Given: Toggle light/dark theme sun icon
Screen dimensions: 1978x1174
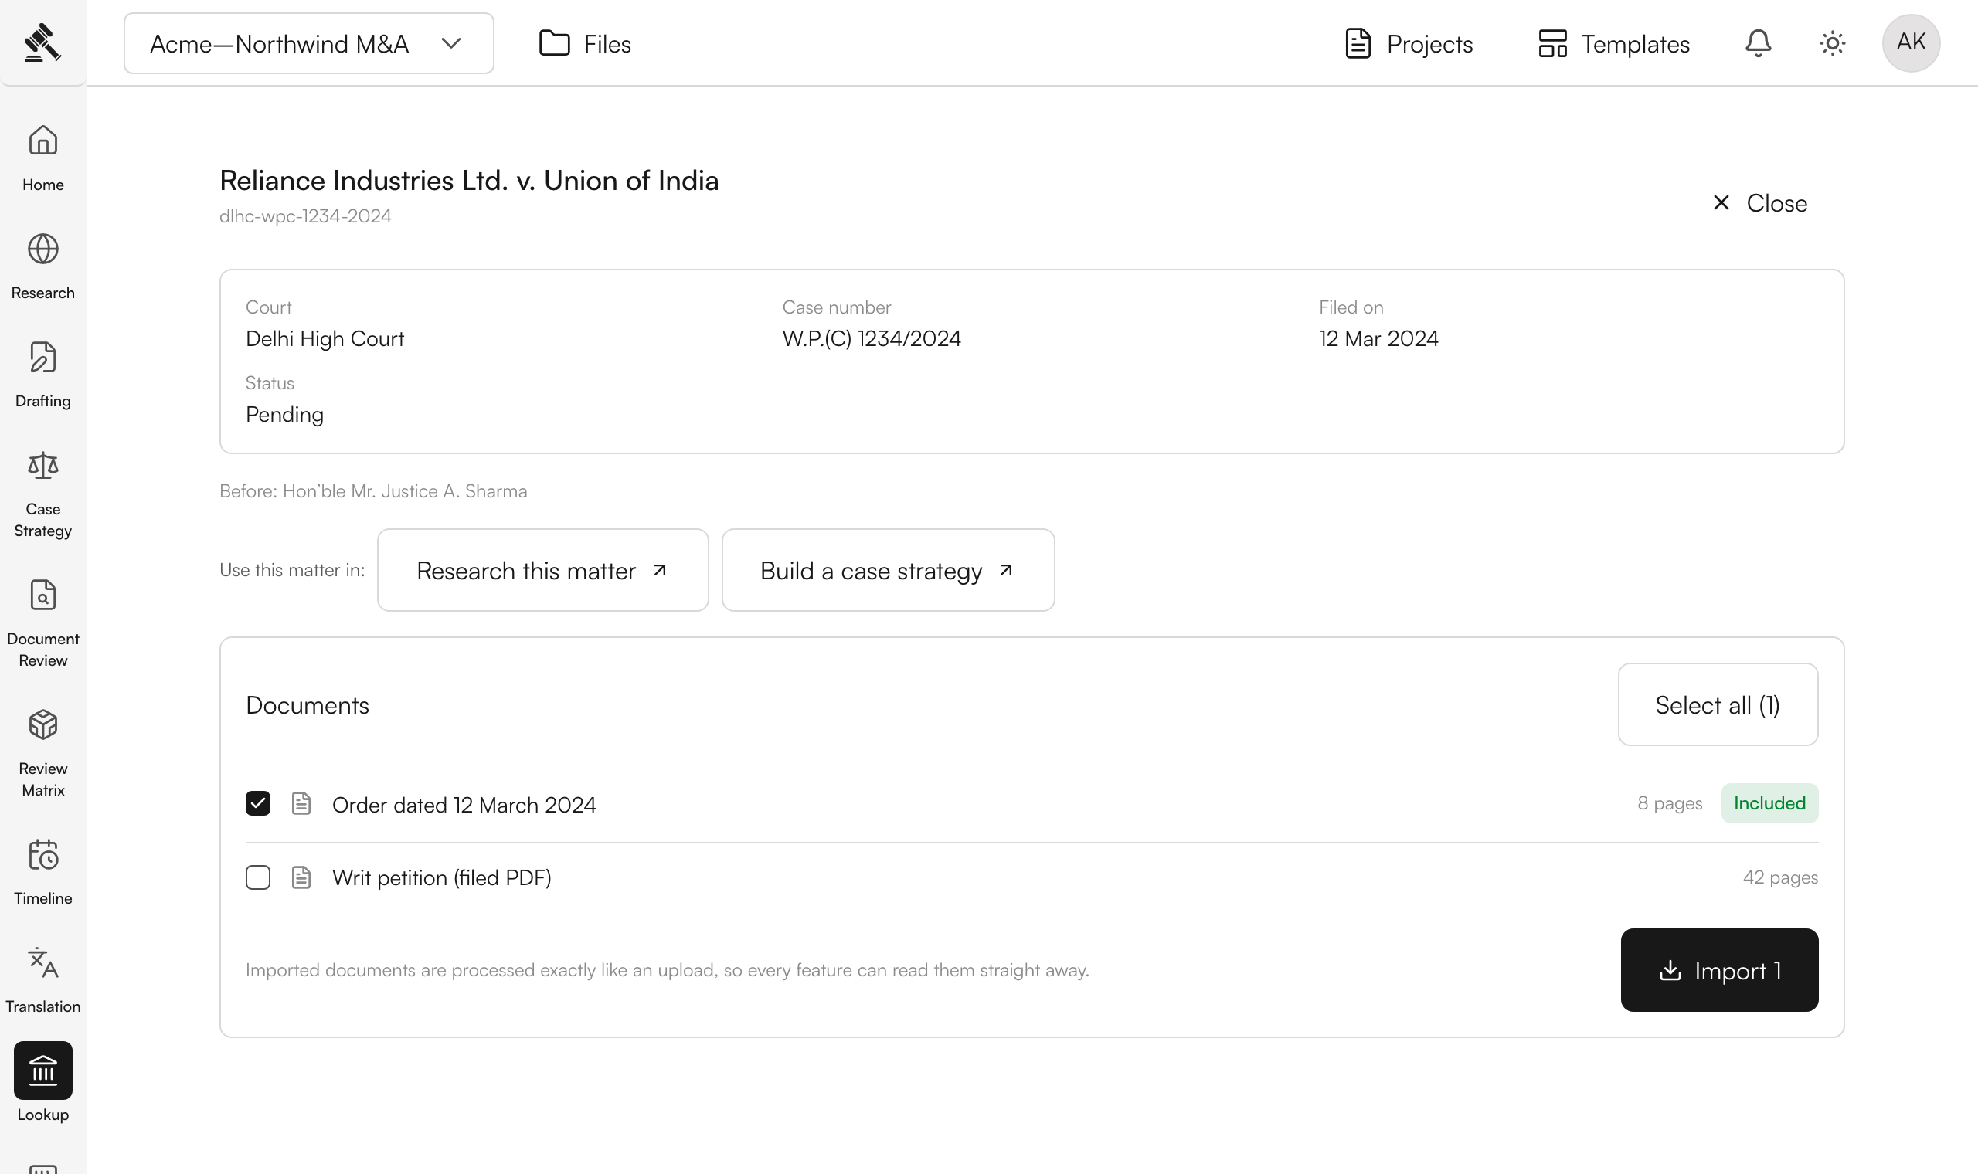Looking at the screenshot, I should tap(1833, 42).
